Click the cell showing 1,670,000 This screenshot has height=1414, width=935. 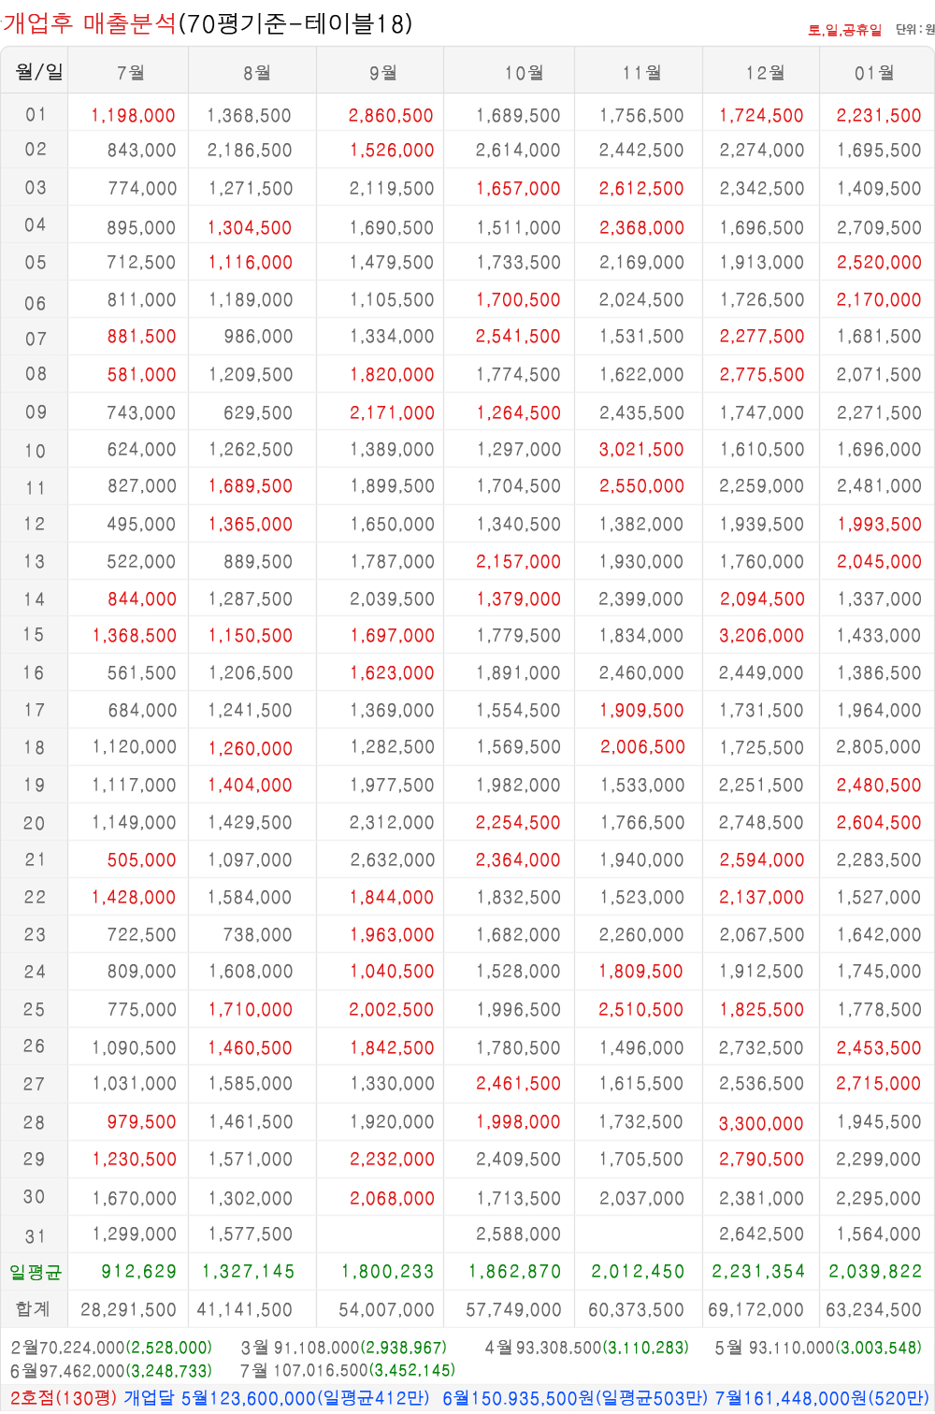point(134,1198)
